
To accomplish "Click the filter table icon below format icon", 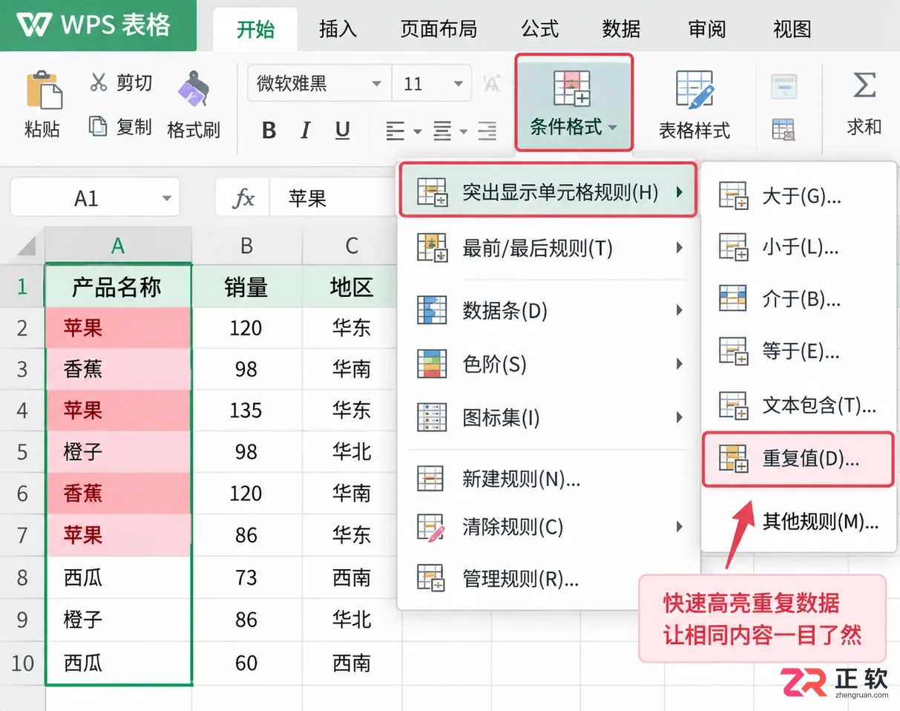I will pos(784,130).
